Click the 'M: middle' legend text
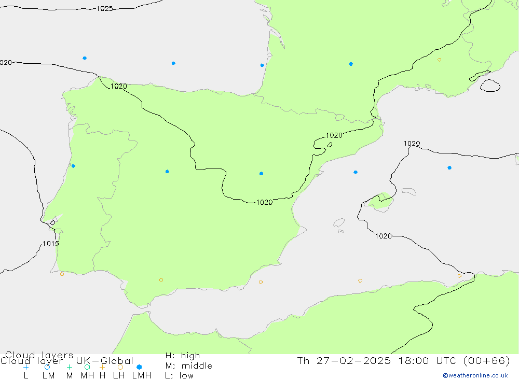Viewport: 519px width, 380px height. 189,366
